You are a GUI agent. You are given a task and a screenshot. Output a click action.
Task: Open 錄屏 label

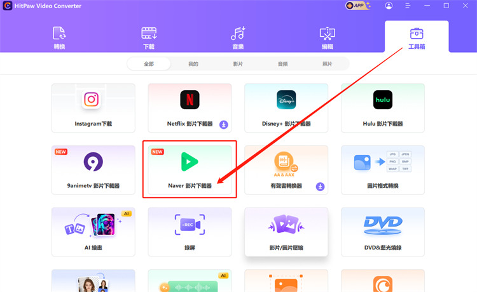pos(190,248)
